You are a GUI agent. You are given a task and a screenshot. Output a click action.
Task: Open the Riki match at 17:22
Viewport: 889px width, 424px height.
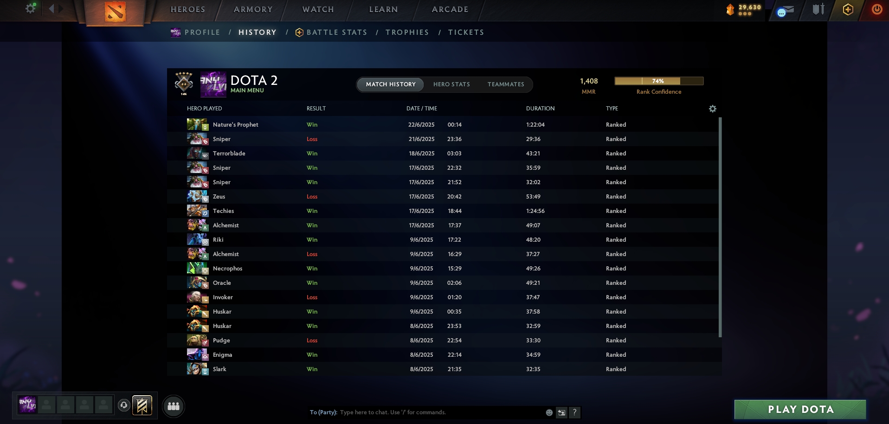[x=443, y=239]
